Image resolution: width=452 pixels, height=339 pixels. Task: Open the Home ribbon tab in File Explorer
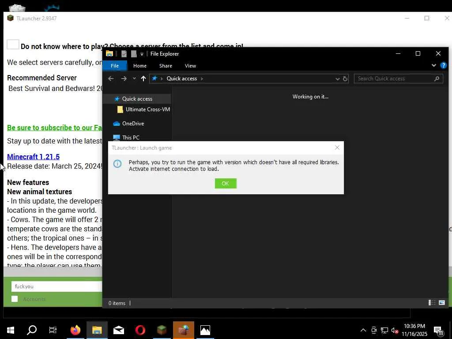(140, 66)
